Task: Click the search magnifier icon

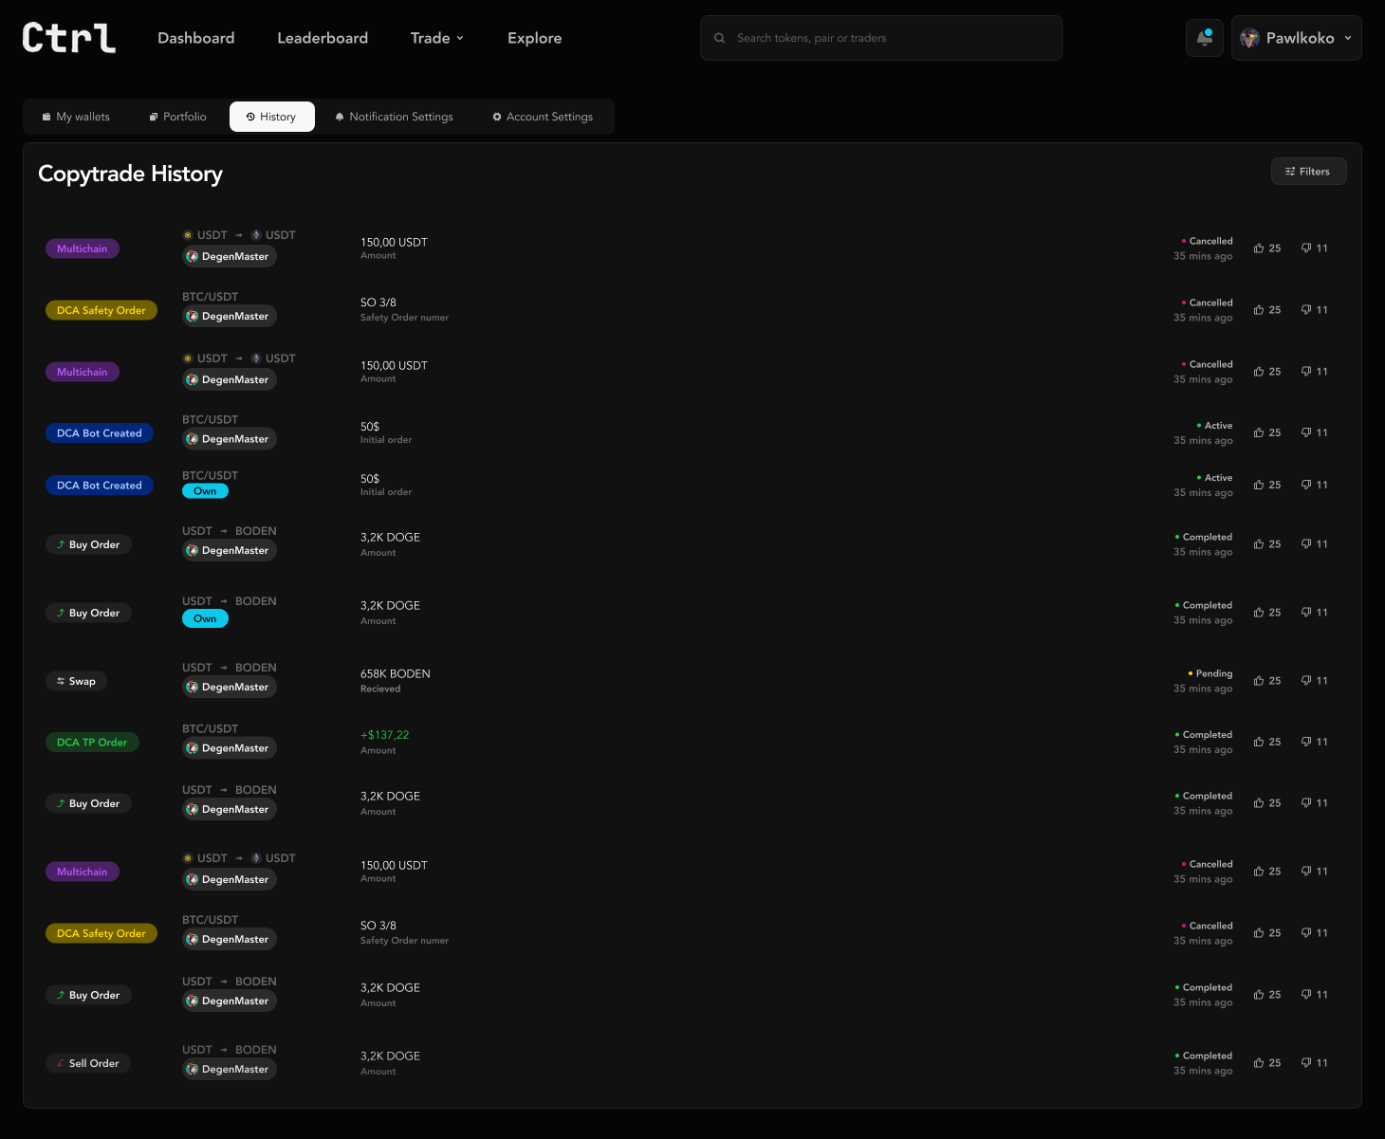Action: tap(719, 38)
